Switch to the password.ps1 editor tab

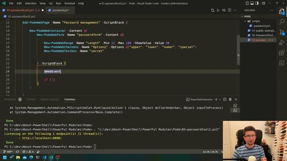tap(61, 10)
